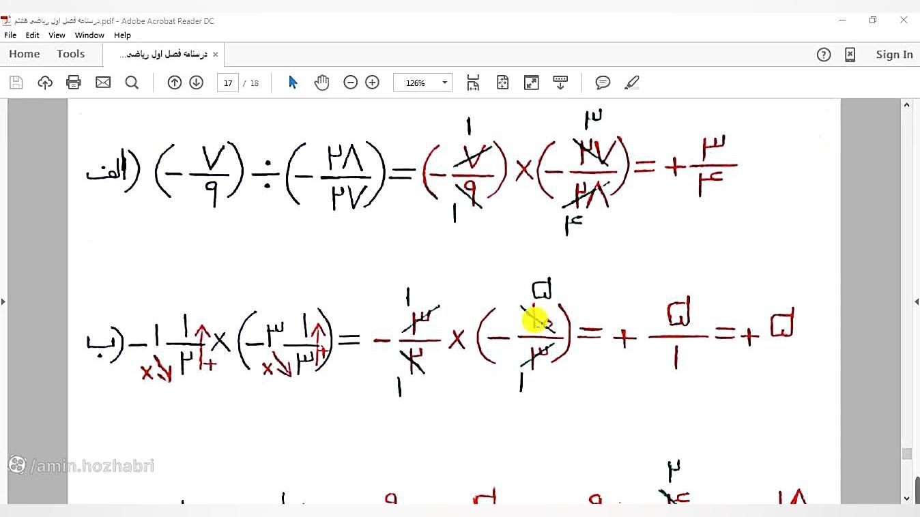Switch to the Tools tab

tap(71, 55)
